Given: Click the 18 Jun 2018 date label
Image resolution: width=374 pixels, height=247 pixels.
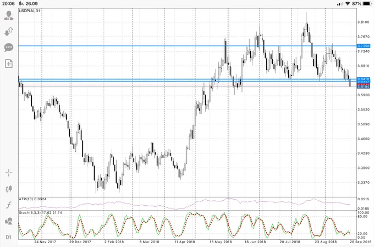Looking at the screenshot, I should click(255, 241).
